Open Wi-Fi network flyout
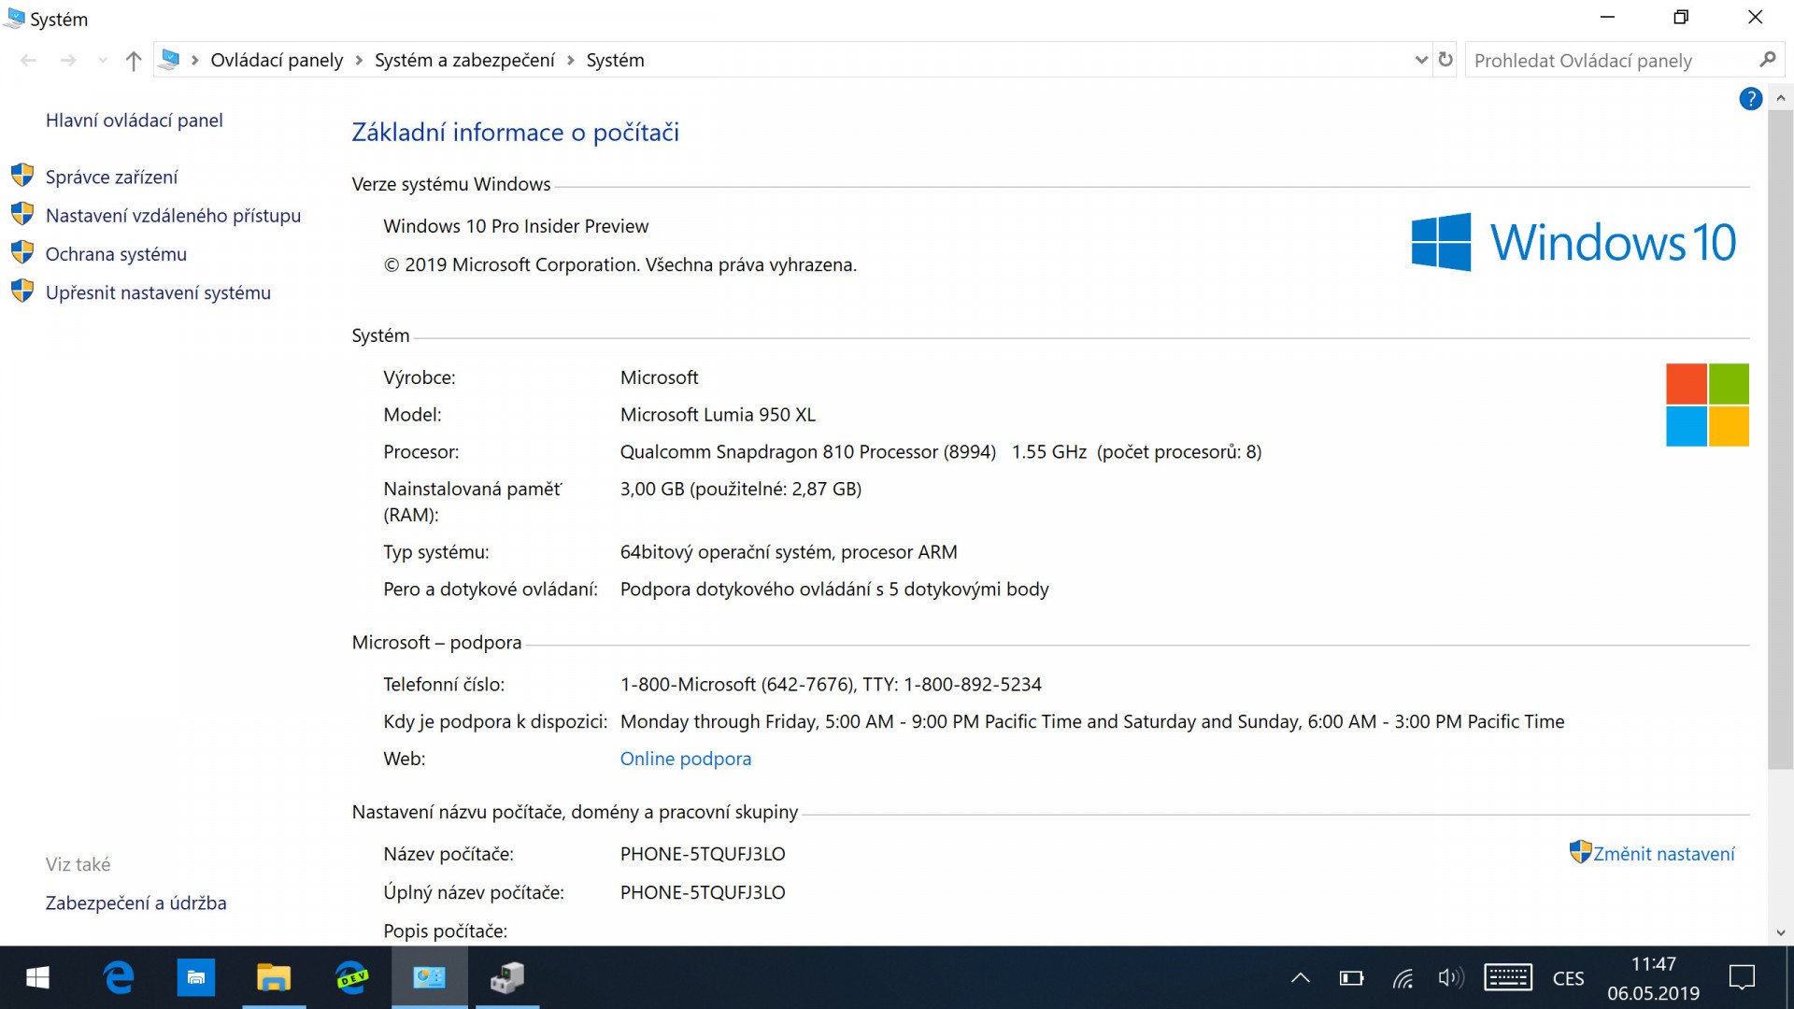 point(1402,978)
